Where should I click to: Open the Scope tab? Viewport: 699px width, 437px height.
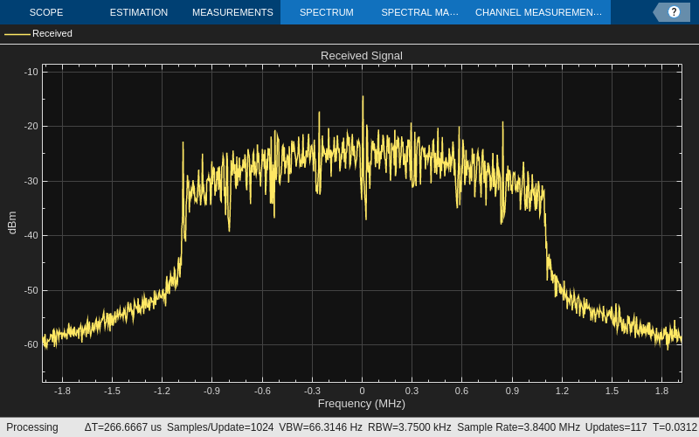[x=45, y=12]
